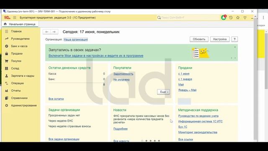Image resolution: width=268 pixels, height=151 pixels.
Task: Open Мониторинг законодательства link
Action: click(x=198, y=132)
